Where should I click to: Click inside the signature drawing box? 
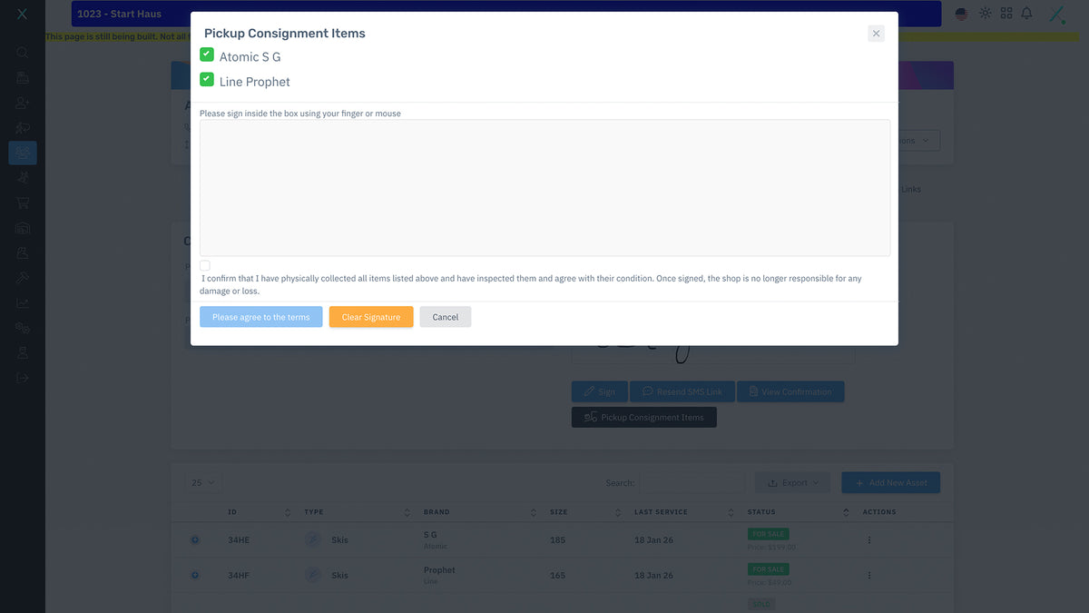pyautogui.click(x=544, y=188)
